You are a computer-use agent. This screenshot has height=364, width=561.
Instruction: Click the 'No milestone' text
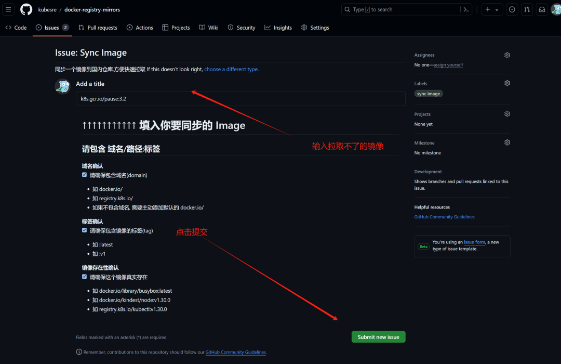tap(428, 153)
